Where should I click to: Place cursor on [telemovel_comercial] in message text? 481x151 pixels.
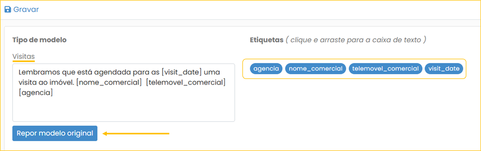(186, 83)
